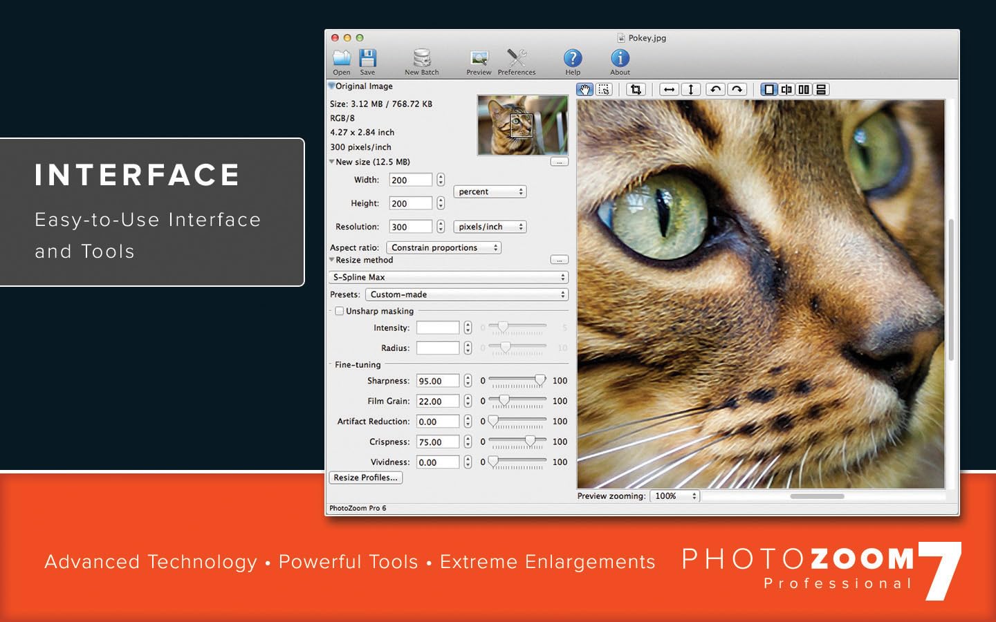This screenshot has width=996, height=622.
Task: Click the Width input field
Action: click(411, 180)
